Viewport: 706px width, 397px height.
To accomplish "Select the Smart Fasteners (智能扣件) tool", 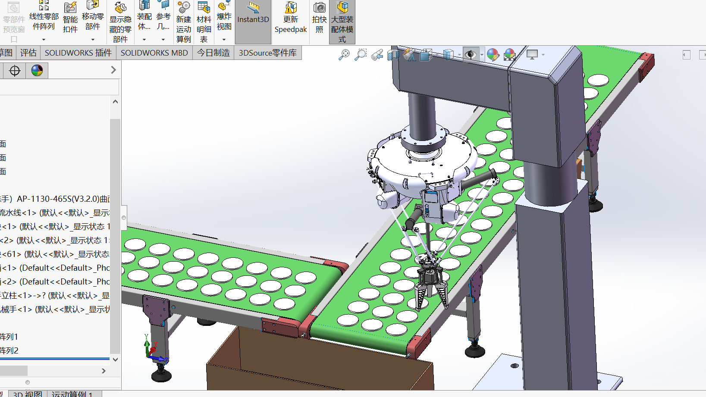I will tap(70, 18).
